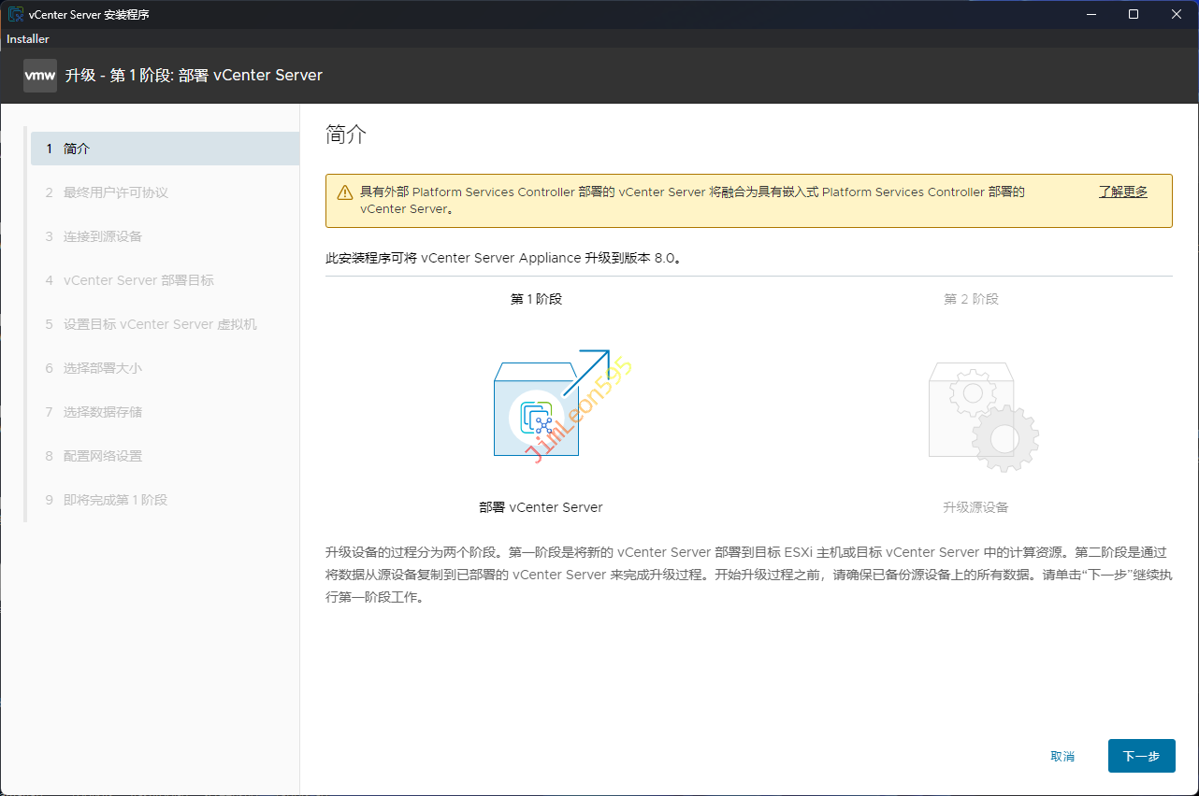
Task: Select step 8 配置网络设置
Action: click(x=103, y=456)
